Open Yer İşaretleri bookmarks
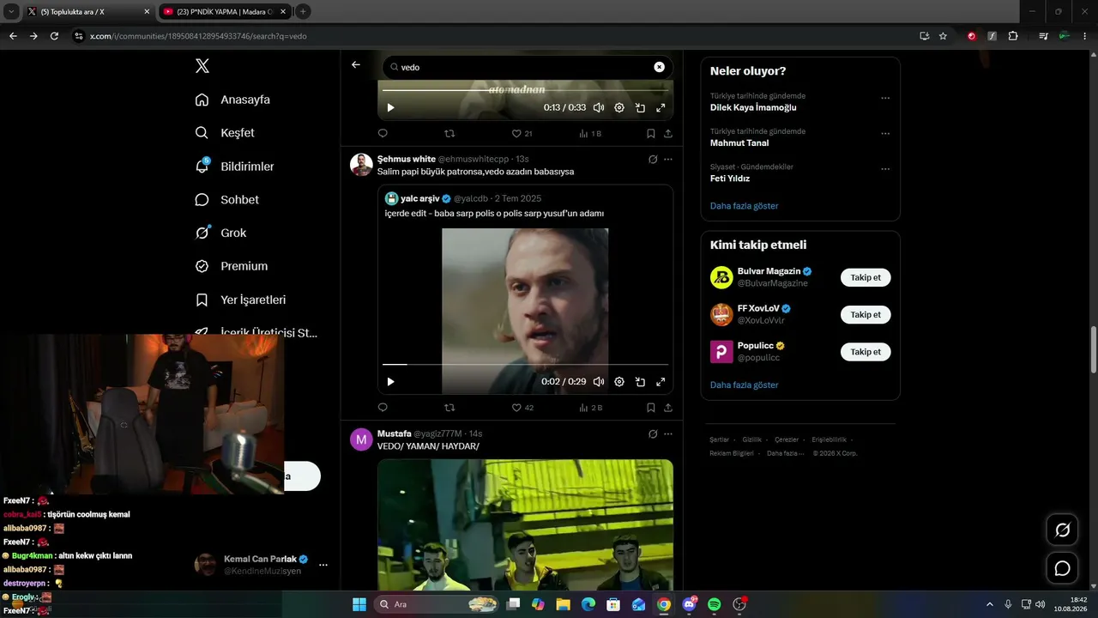Image resolution: width=1098 pixels, height=618 pixels. (x=240, y=300)
